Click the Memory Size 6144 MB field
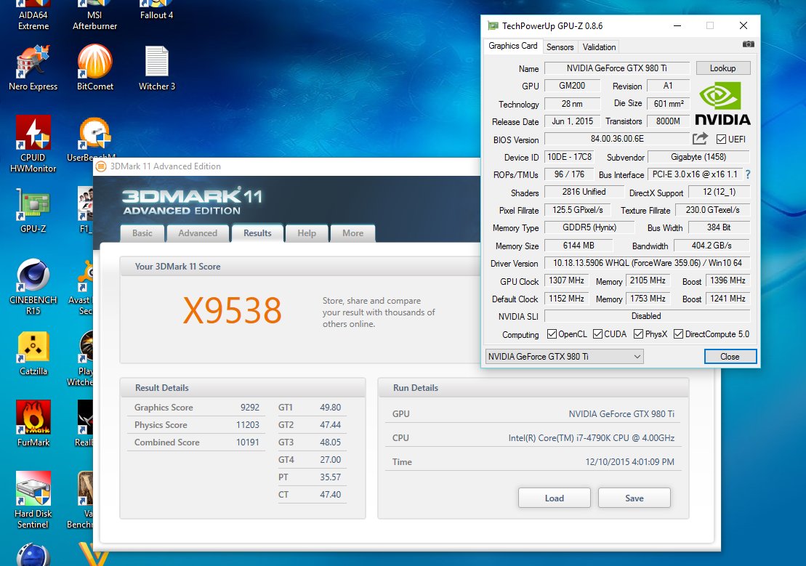The image size is (806, 566). coord(579,246)
